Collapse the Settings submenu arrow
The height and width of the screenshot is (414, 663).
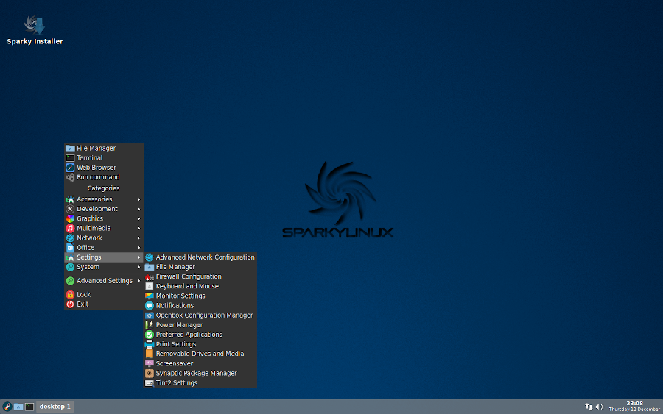(x=138, y=257)
